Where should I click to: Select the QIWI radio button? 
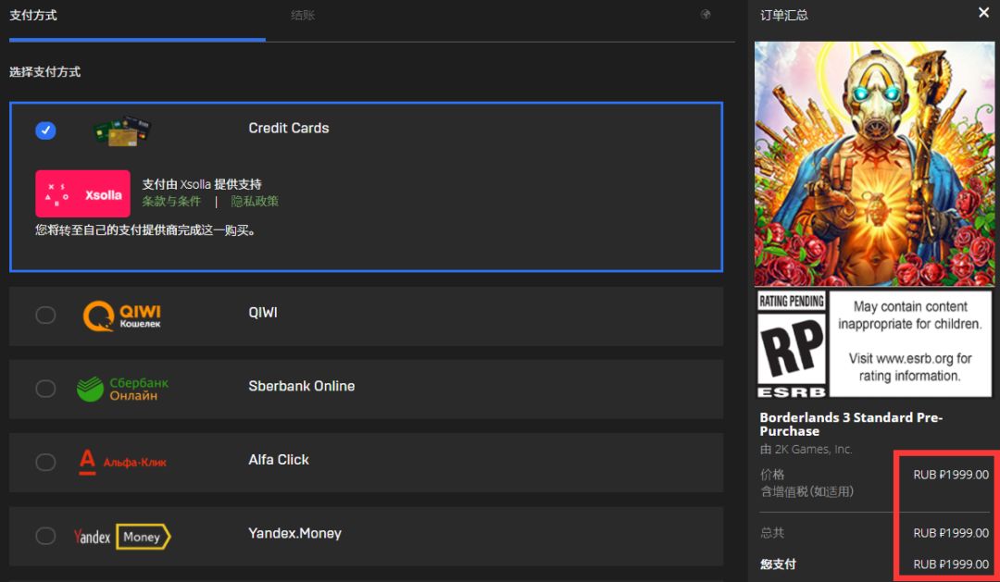click(45, 315)
